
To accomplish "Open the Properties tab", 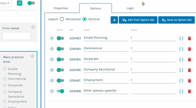I will tap(61, 8).
